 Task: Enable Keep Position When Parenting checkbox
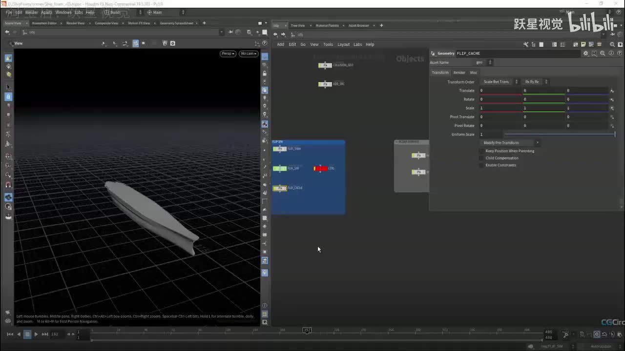482,151
